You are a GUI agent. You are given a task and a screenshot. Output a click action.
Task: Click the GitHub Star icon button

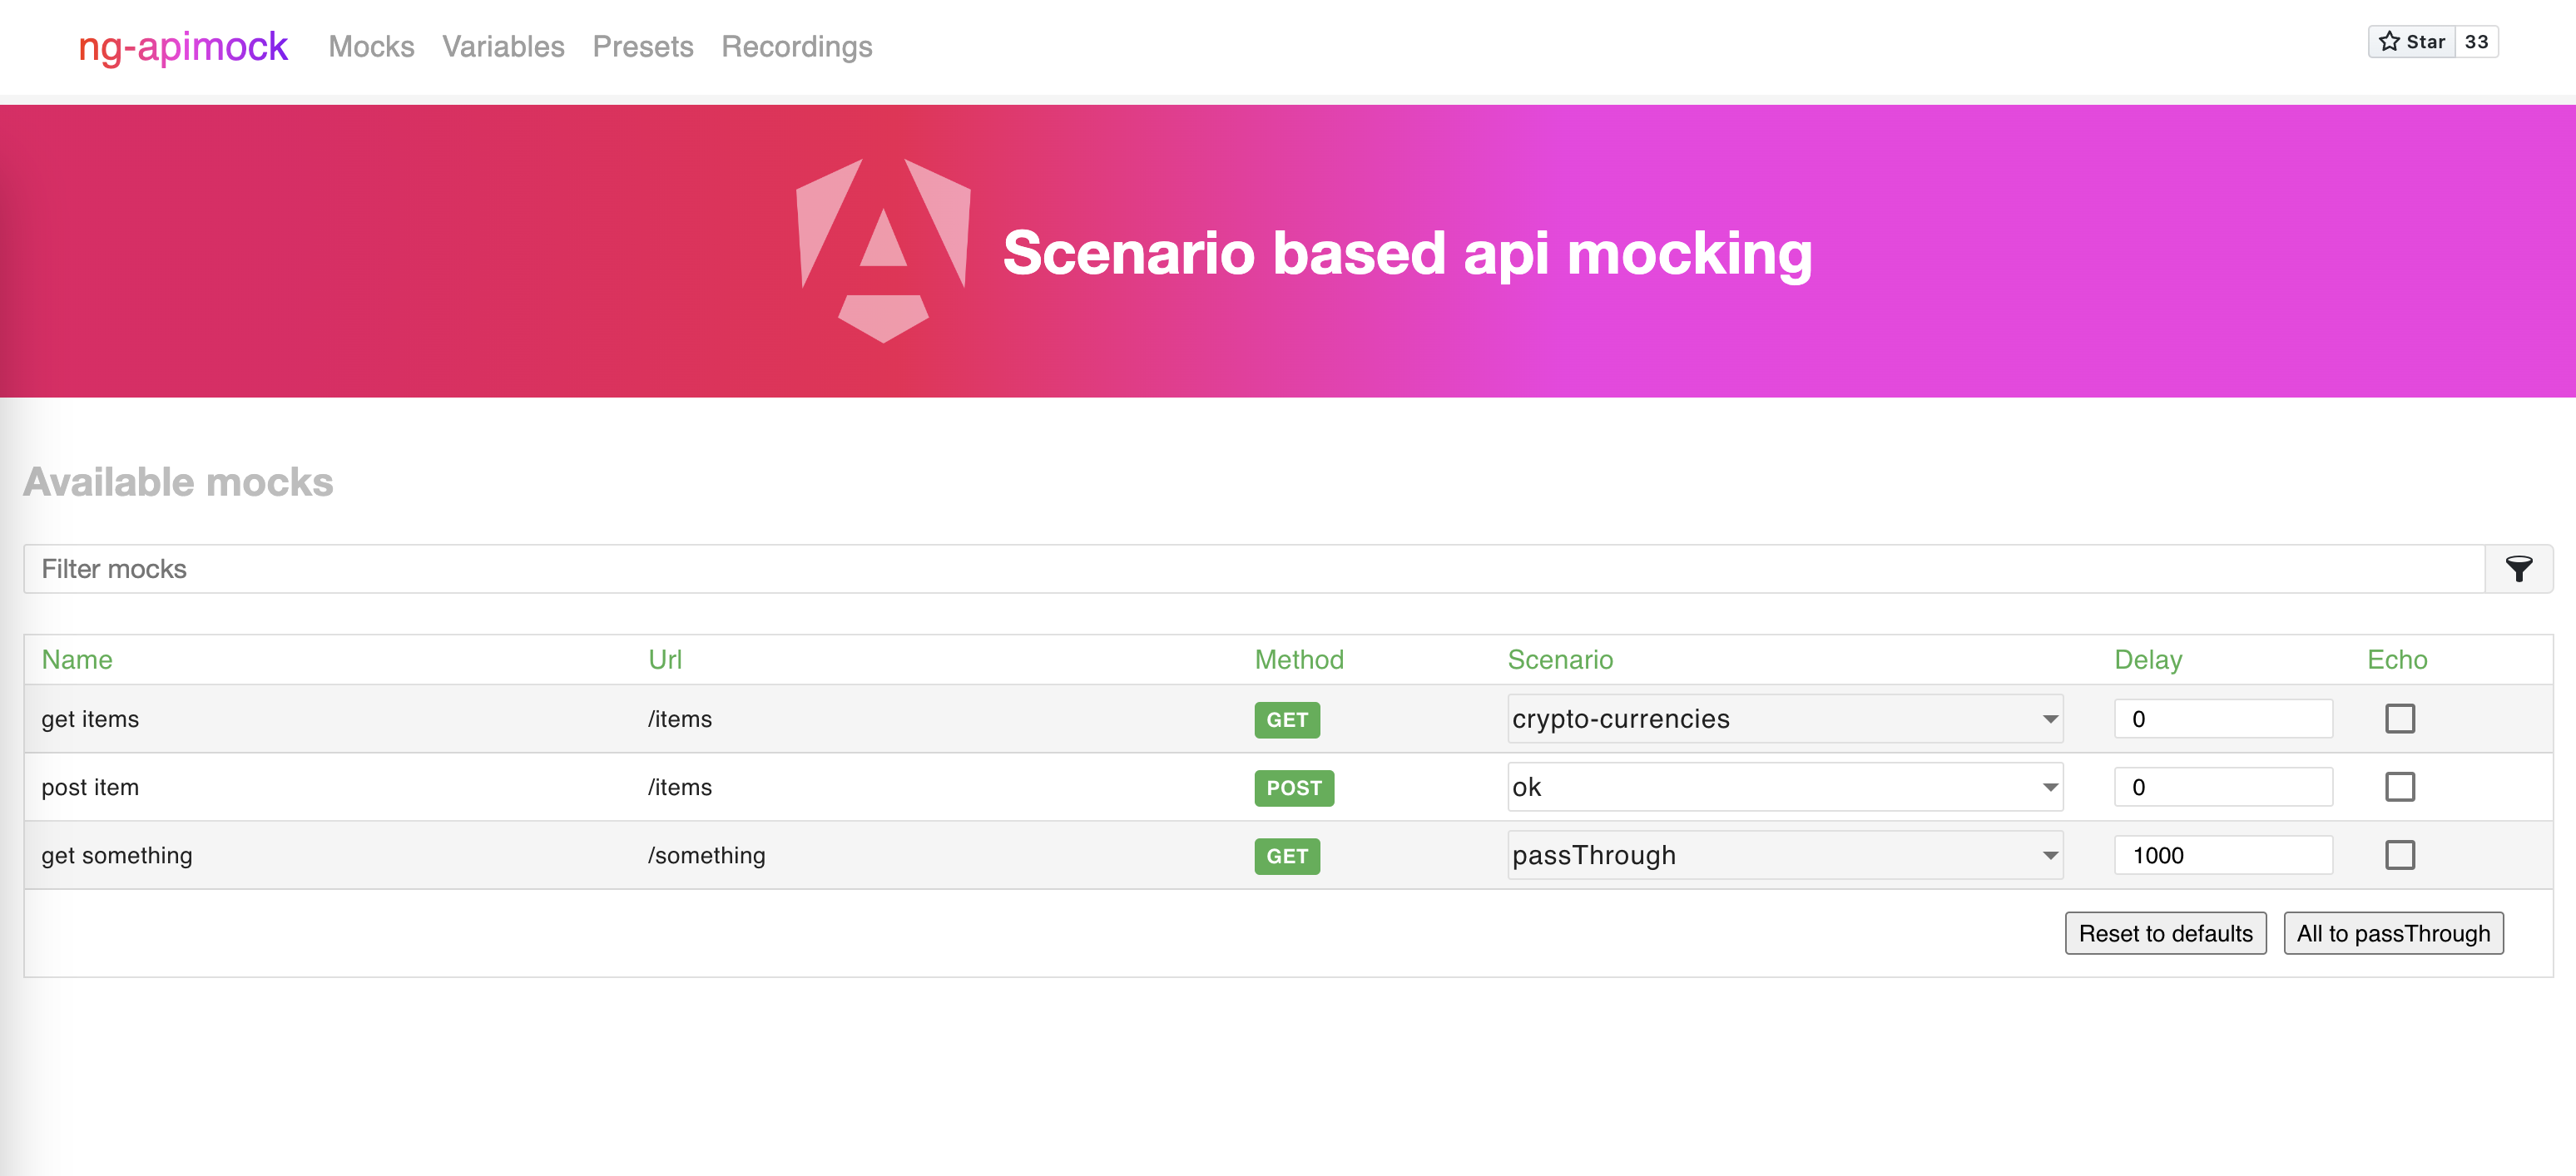2411,42
